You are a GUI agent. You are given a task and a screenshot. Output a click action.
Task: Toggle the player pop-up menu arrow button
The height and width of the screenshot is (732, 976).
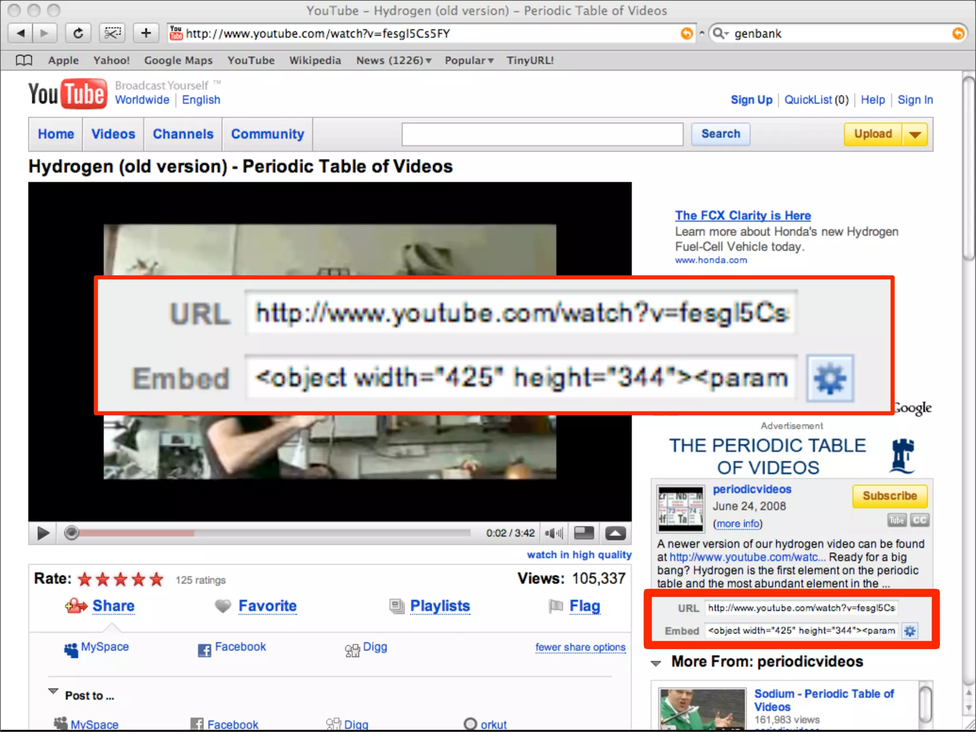click(615, 533)
